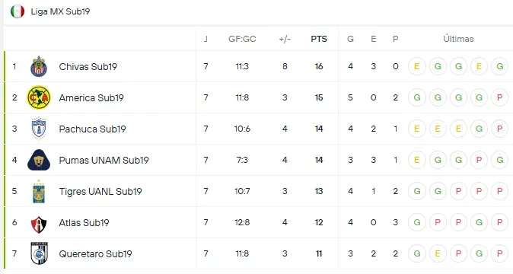Click the Mexico flag icon
The image size is (513, 274).
[x=18, y=11]
